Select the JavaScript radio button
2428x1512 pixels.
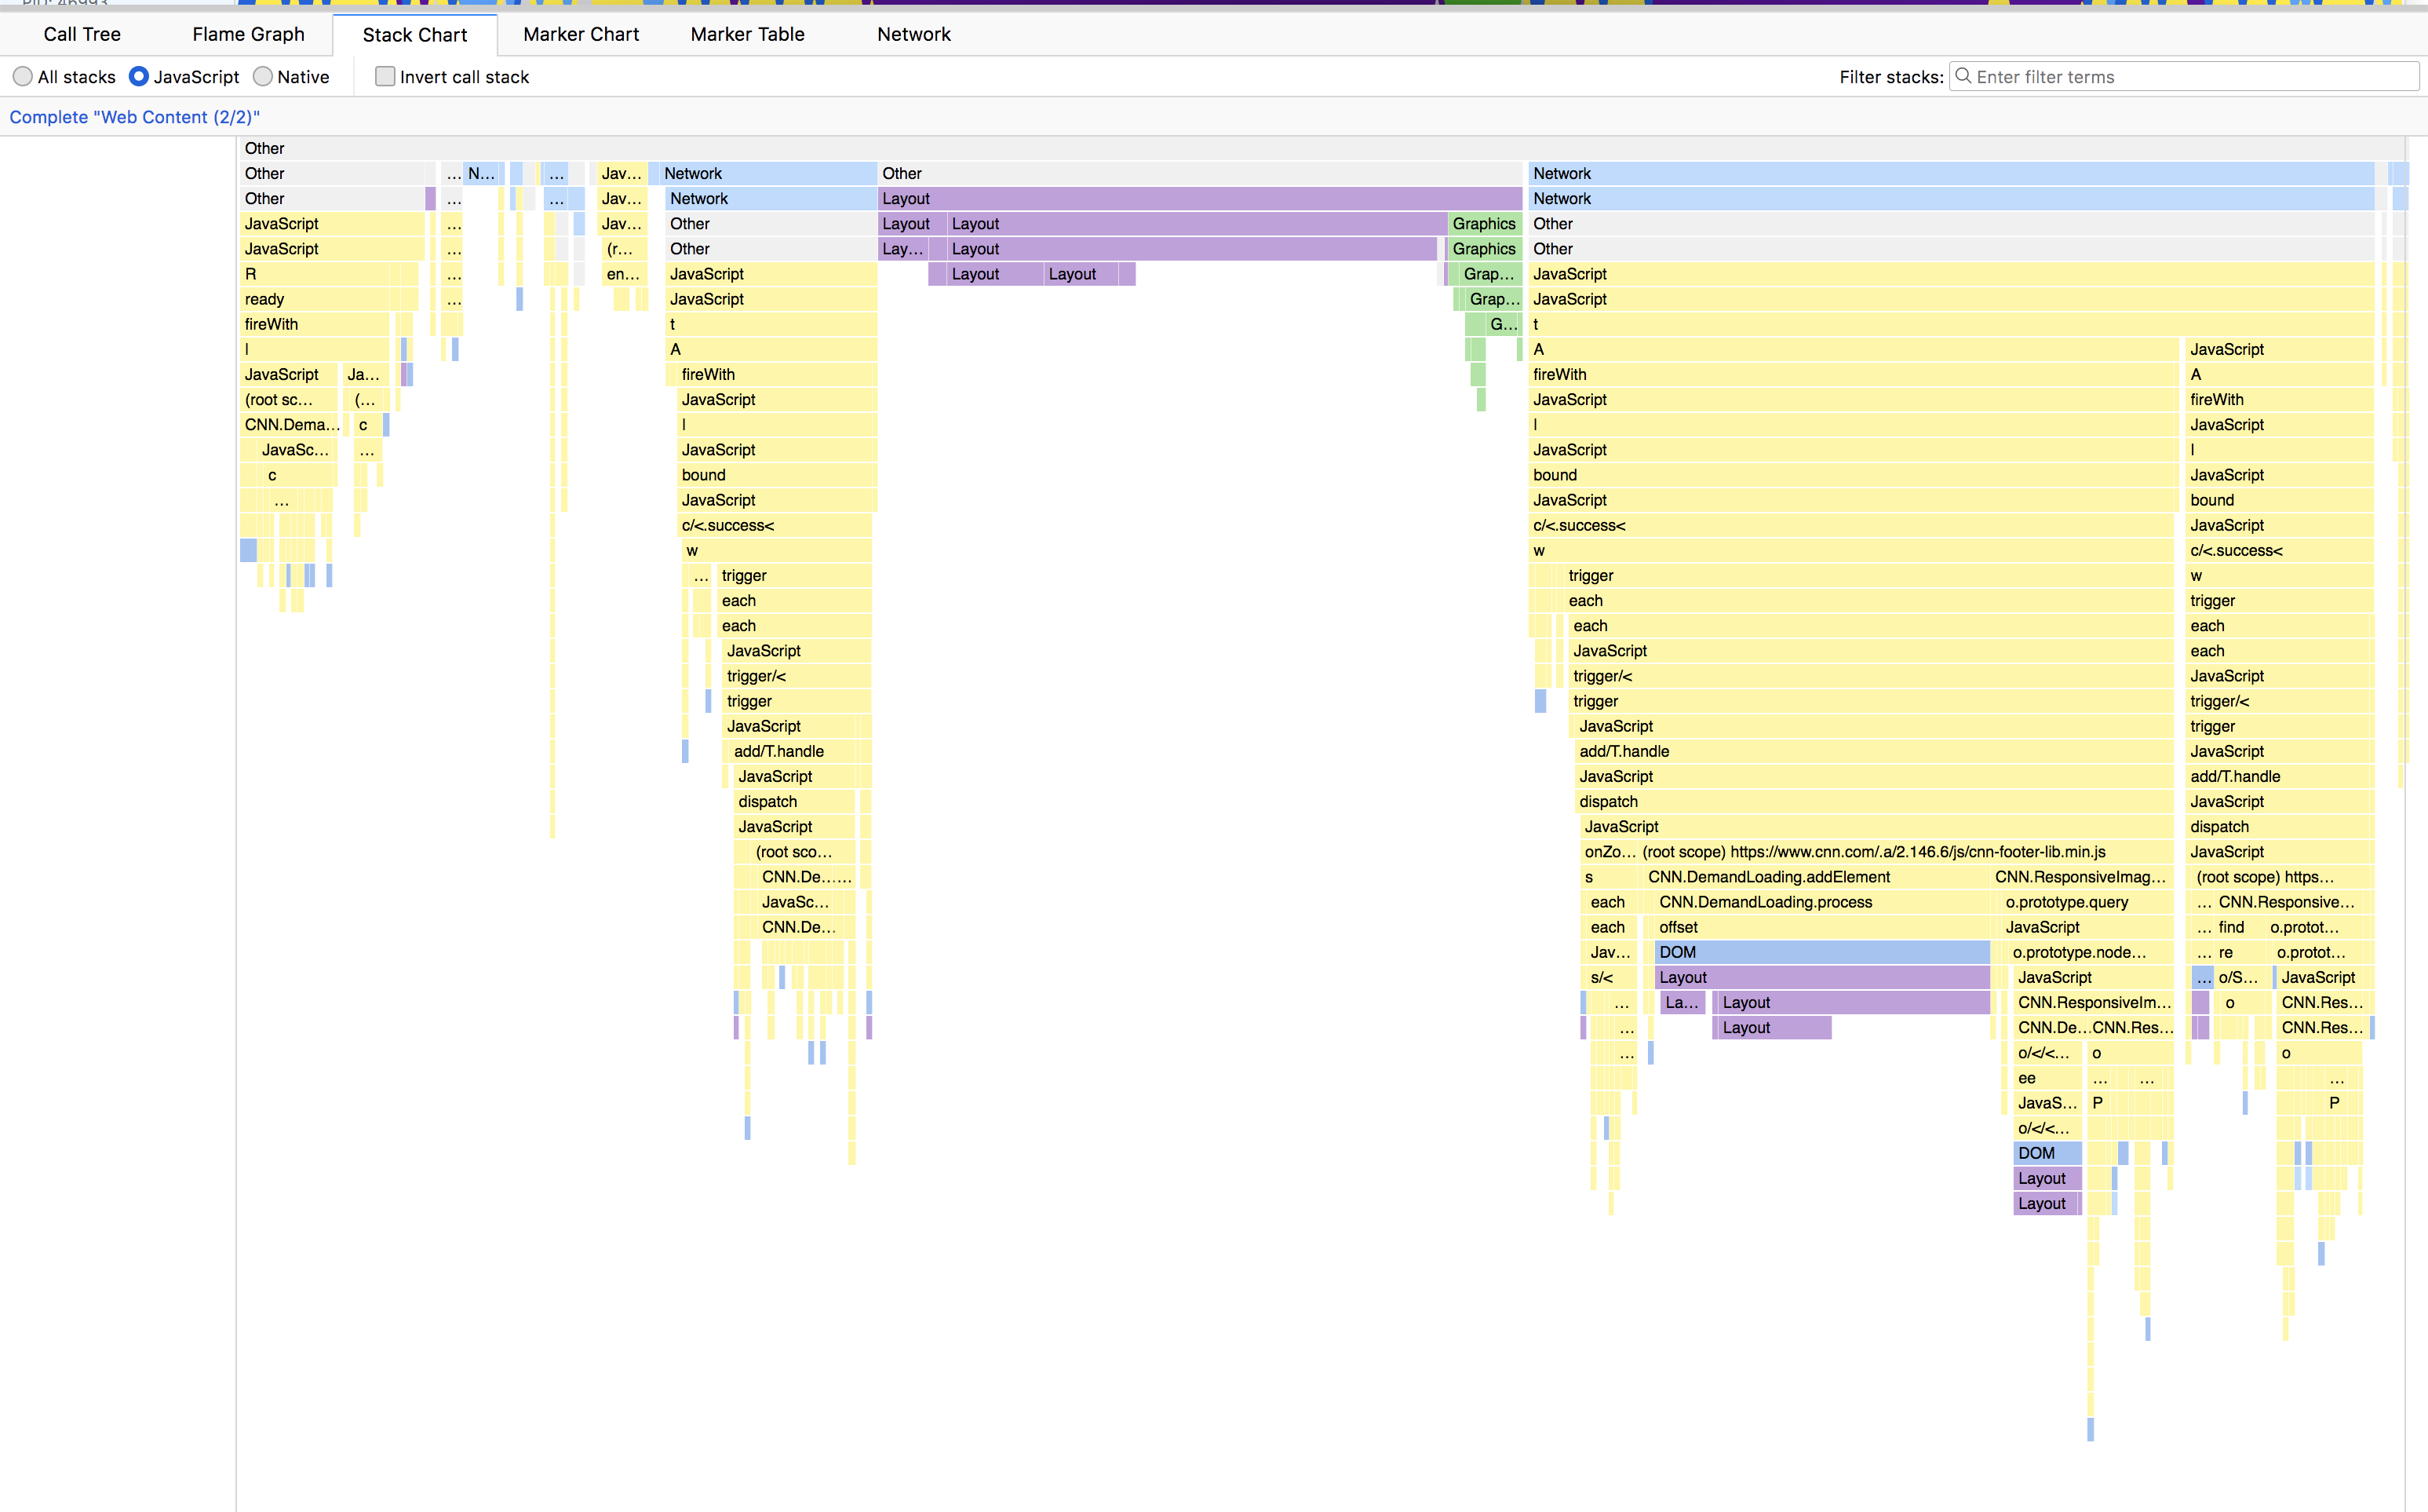pos(139,76)
